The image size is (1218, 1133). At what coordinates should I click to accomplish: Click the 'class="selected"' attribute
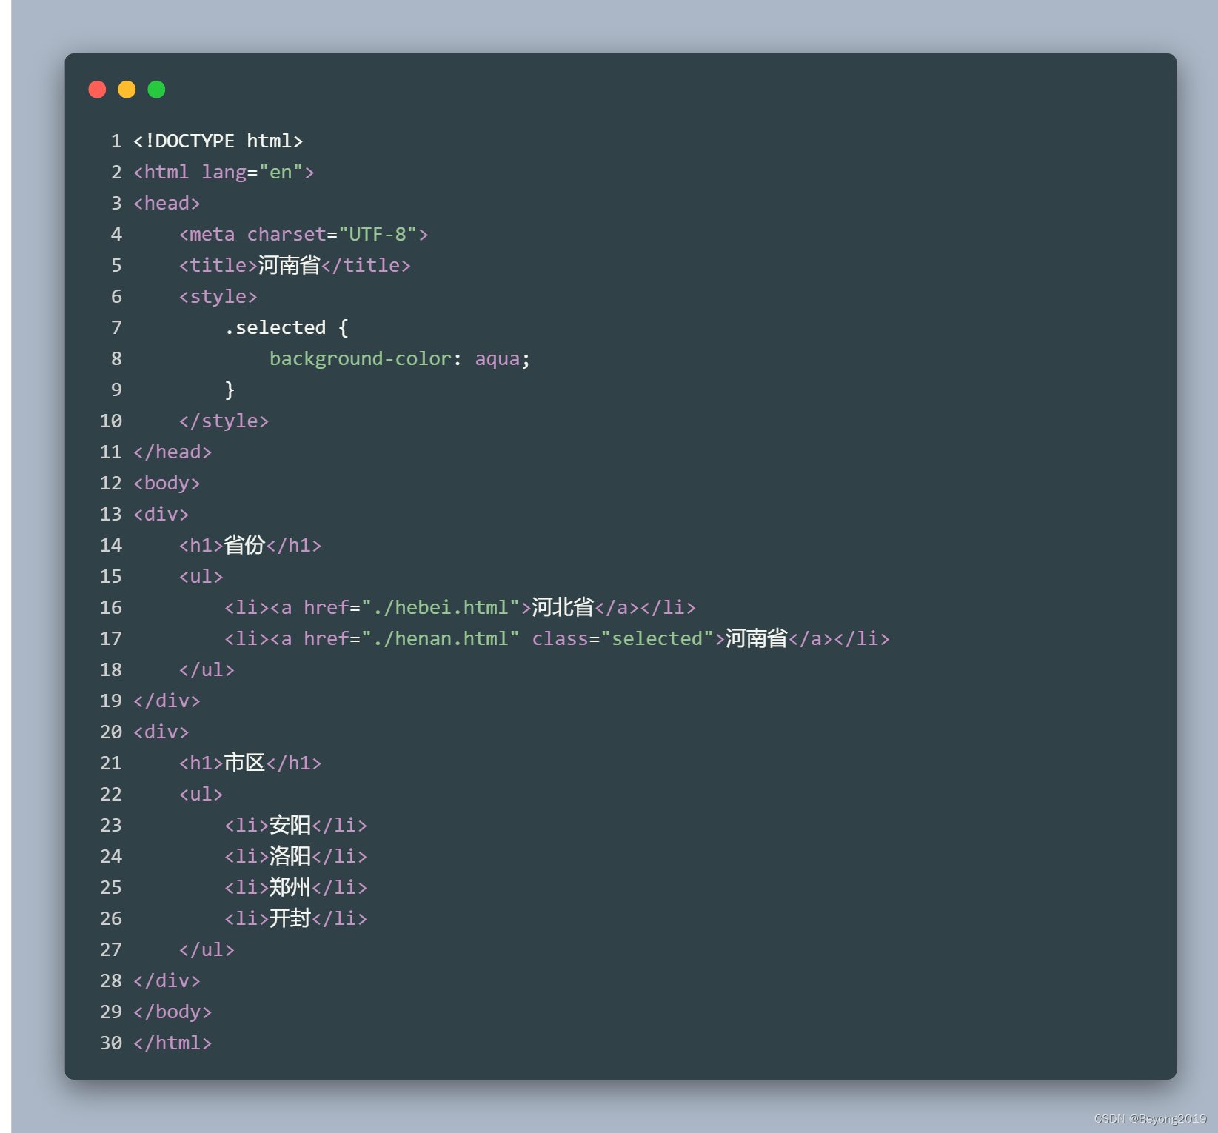tap(623, 638)
